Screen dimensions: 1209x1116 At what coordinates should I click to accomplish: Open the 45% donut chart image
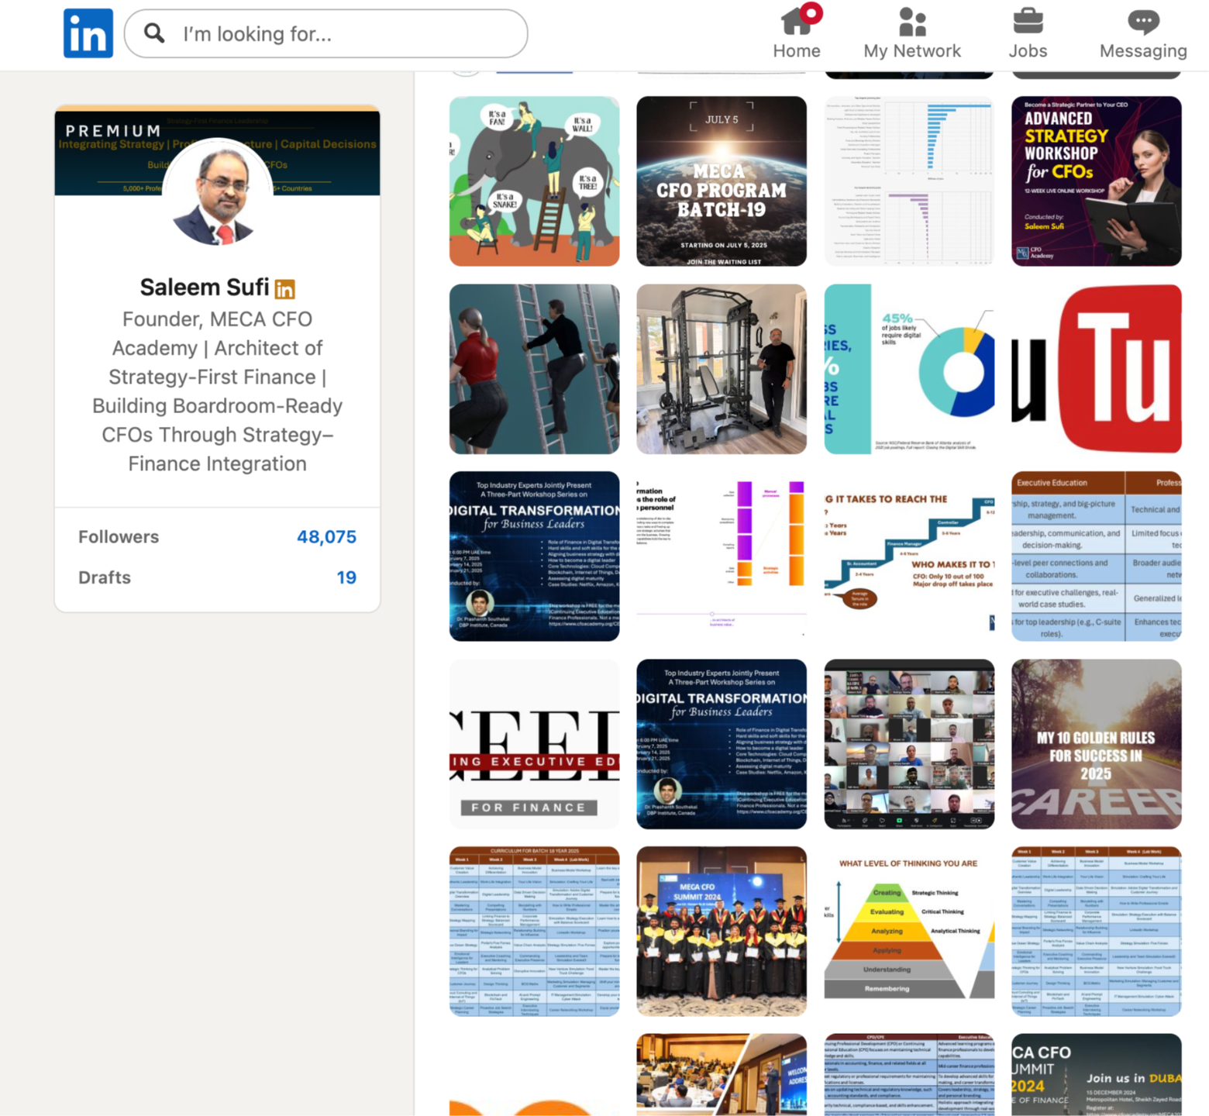(x=909, y=369)
